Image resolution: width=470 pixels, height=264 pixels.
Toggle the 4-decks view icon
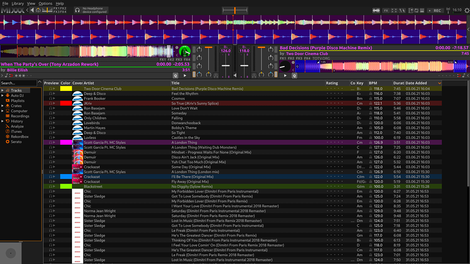click(394, 10)
